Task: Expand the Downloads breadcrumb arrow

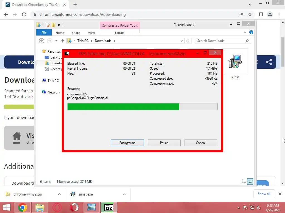Action: pos(114,41)
